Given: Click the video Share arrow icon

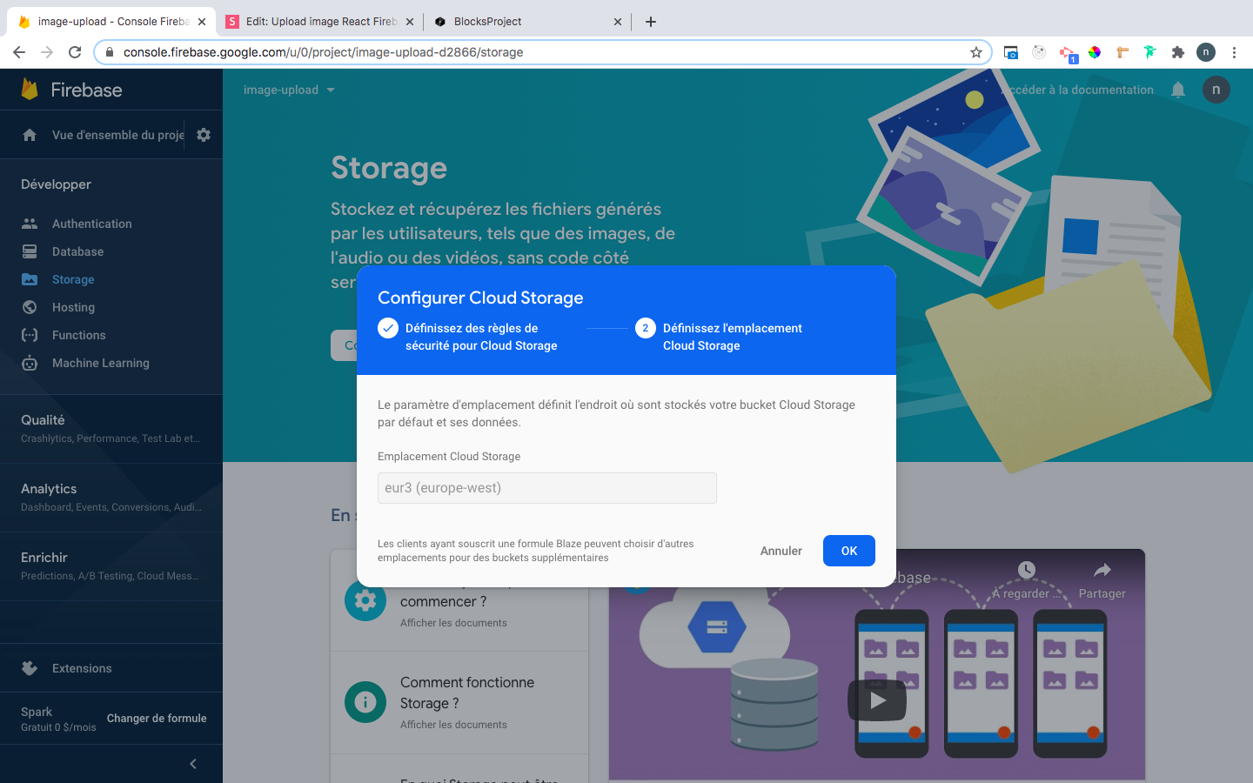Looking at the screenshot, I should point(1102,570).
